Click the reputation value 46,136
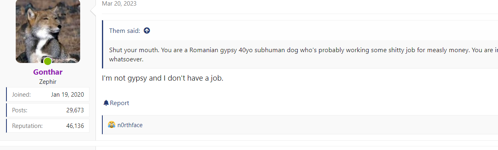This screenshot has width=498, height=150. point(75,126)
